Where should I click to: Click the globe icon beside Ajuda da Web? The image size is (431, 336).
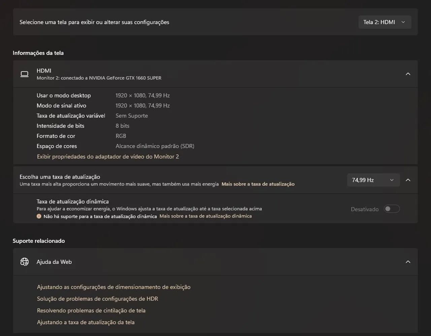(x=25, y=262)
